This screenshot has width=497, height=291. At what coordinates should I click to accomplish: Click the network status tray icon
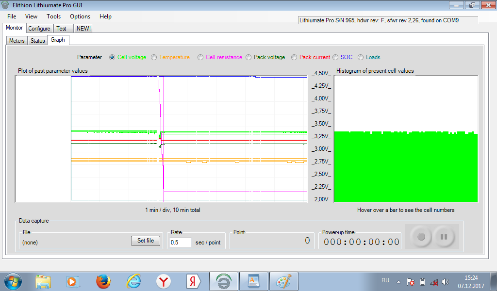433,281
